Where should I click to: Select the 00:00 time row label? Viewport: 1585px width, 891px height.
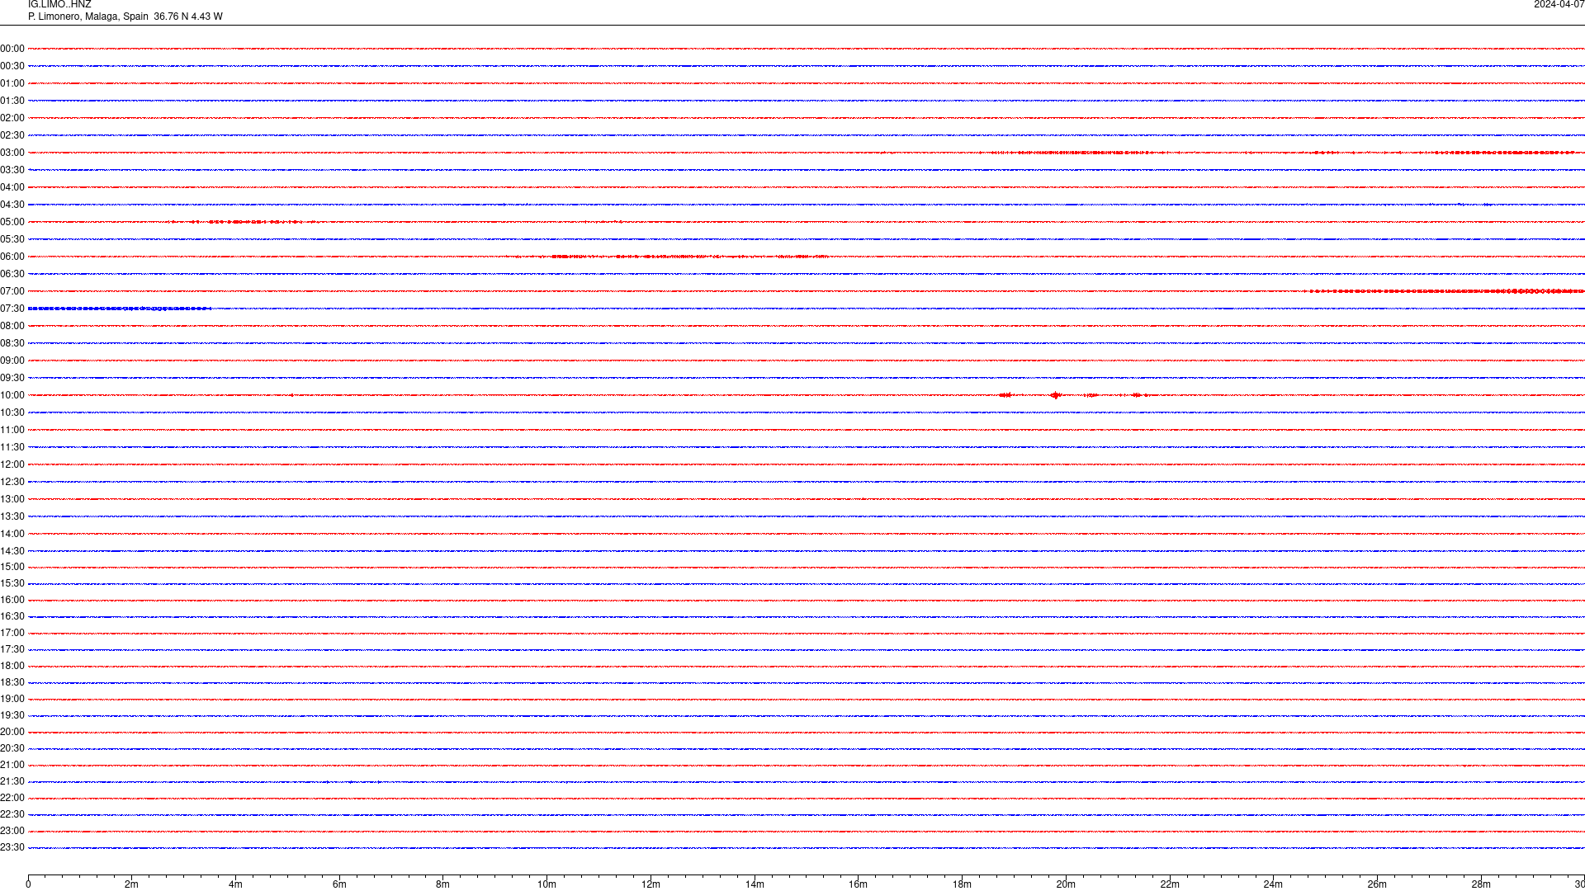12,49
